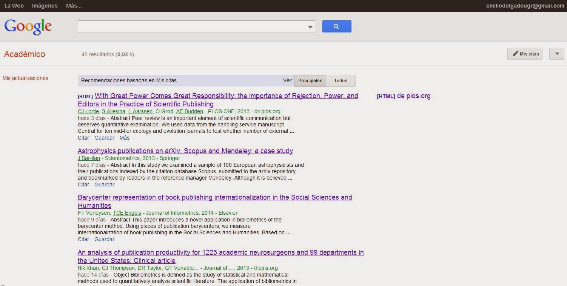View author TCE Engels's profile
567x286 pixels.
tap(127, 213)
